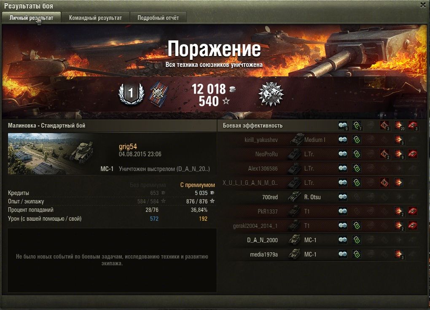Click the spotted icon on 700red row
This screenshot has height=310, width=430.
pyautogui.click(x=343, y=197)
